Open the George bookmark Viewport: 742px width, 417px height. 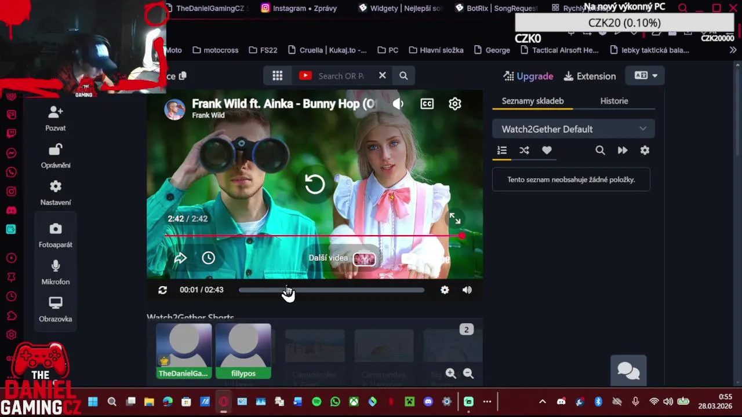coord(492,50)
